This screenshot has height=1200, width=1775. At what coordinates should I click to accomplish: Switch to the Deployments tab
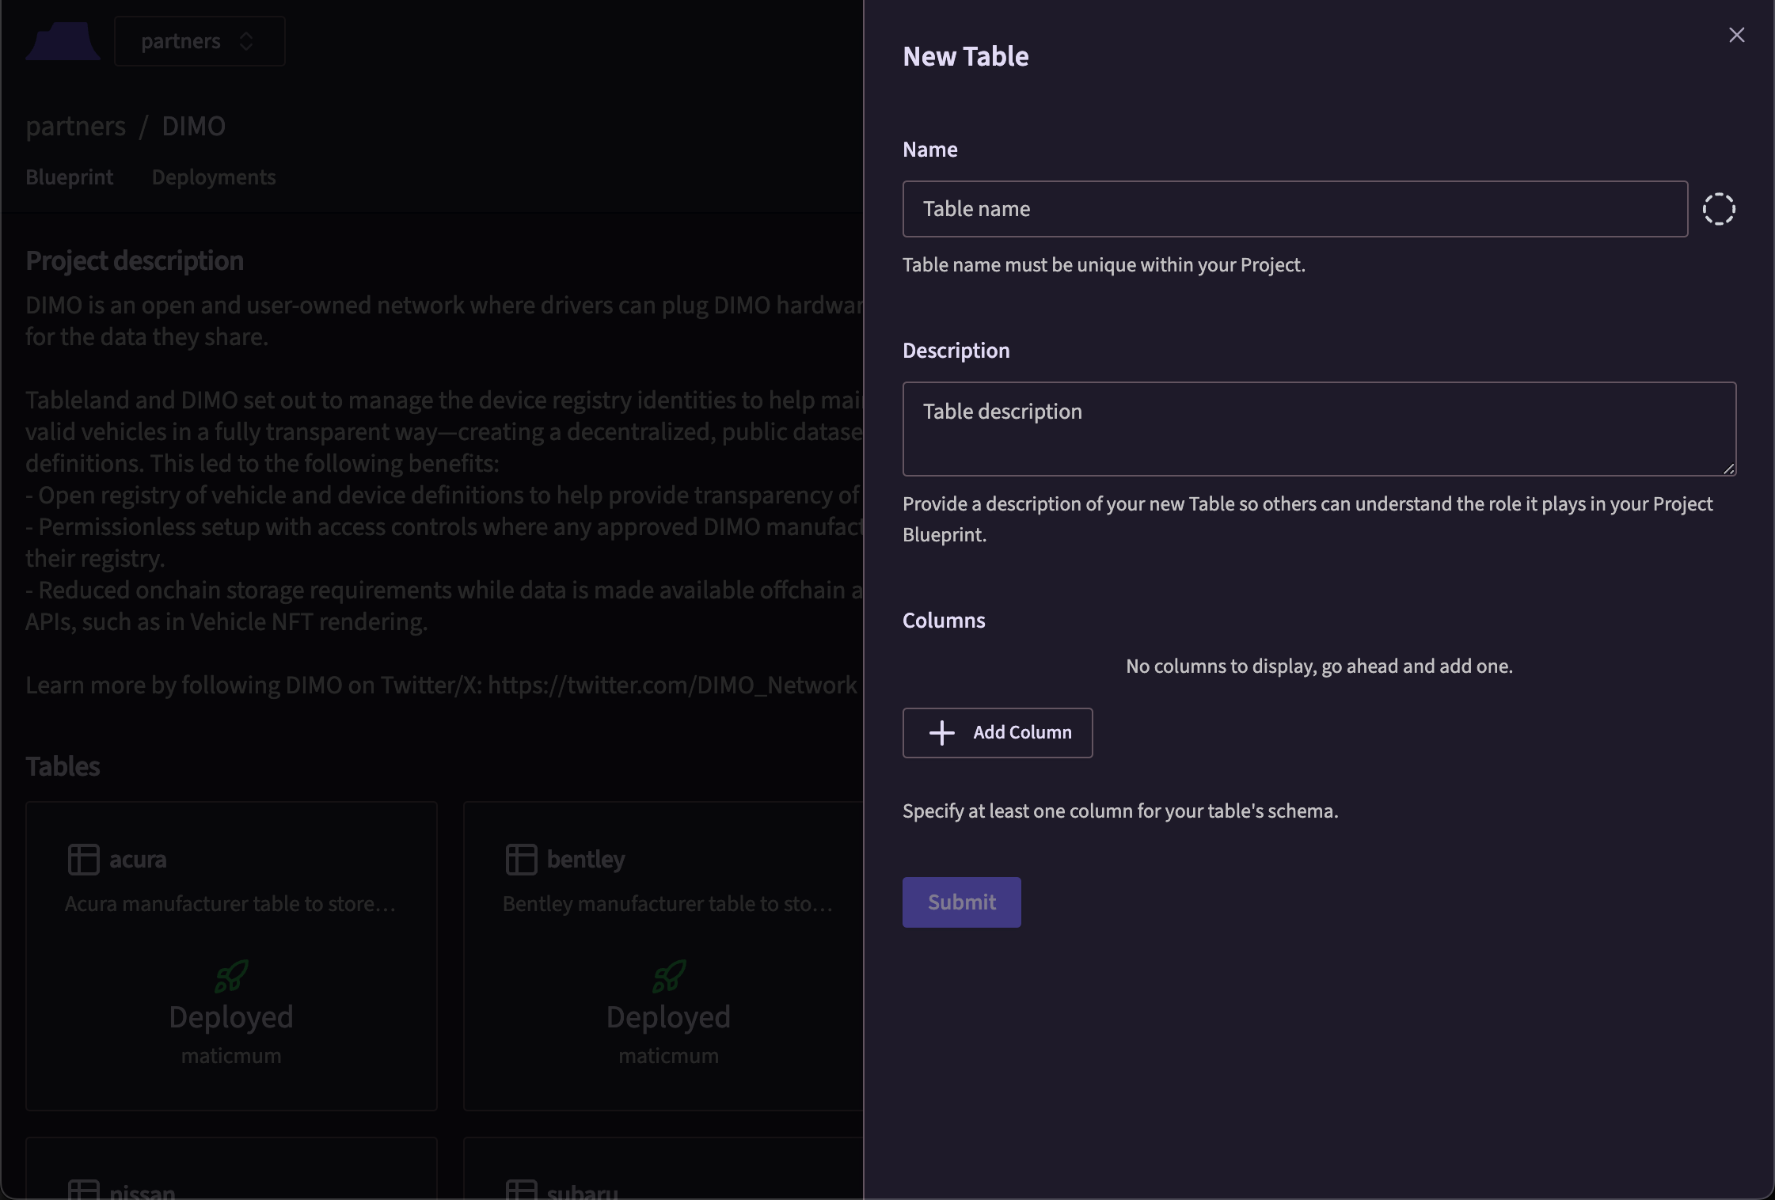coord(214,177)
